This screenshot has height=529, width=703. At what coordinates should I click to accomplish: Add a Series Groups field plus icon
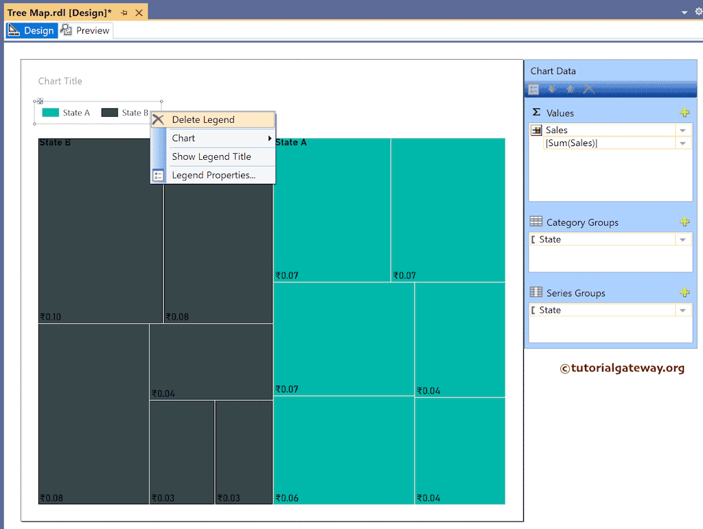tap(684, 292)
